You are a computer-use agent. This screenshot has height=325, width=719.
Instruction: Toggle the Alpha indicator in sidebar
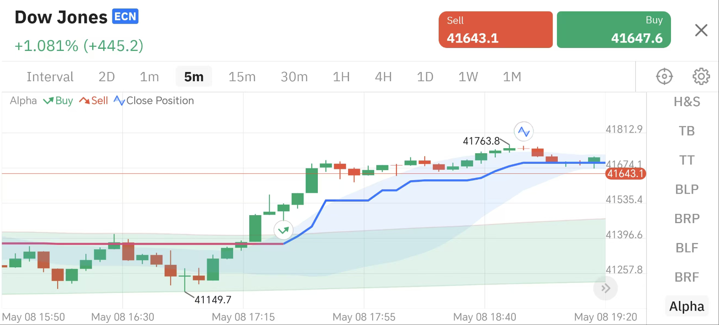[687, 306]
